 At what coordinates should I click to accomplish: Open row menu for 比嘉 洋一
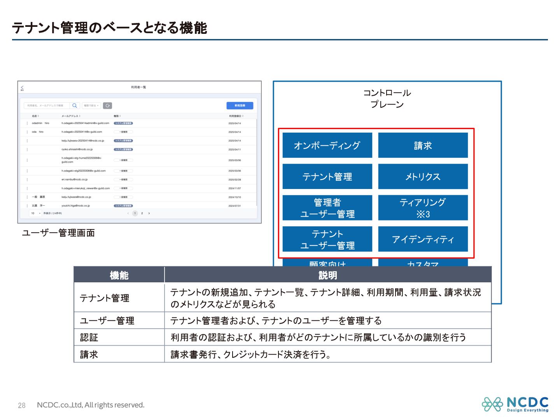coord(27,206)
